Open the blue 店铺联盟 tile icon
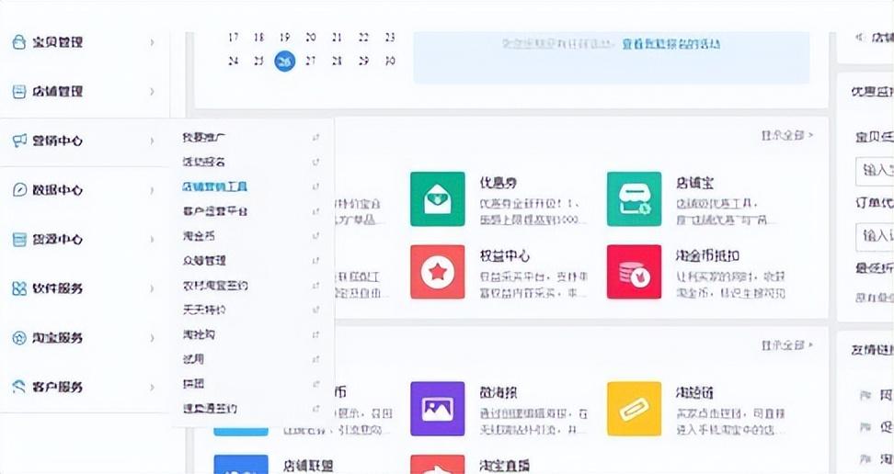Viewport: 894px width, 474px height. pos(241,464)
